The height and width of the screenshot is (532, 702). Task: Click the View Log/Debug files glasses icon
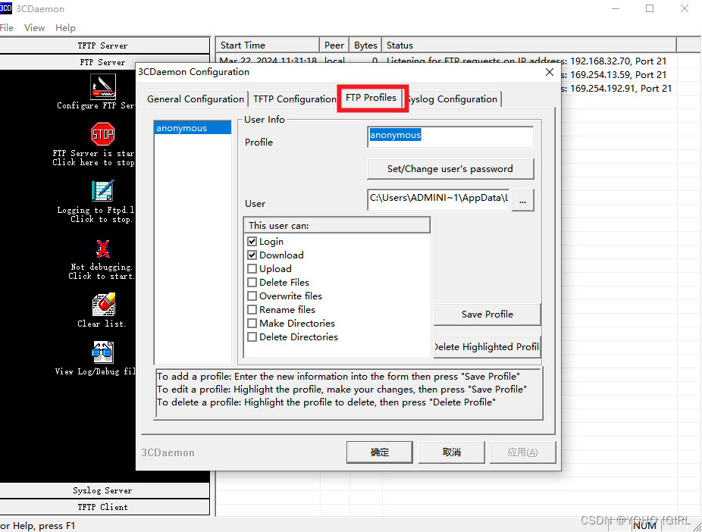tap(103, 352)
